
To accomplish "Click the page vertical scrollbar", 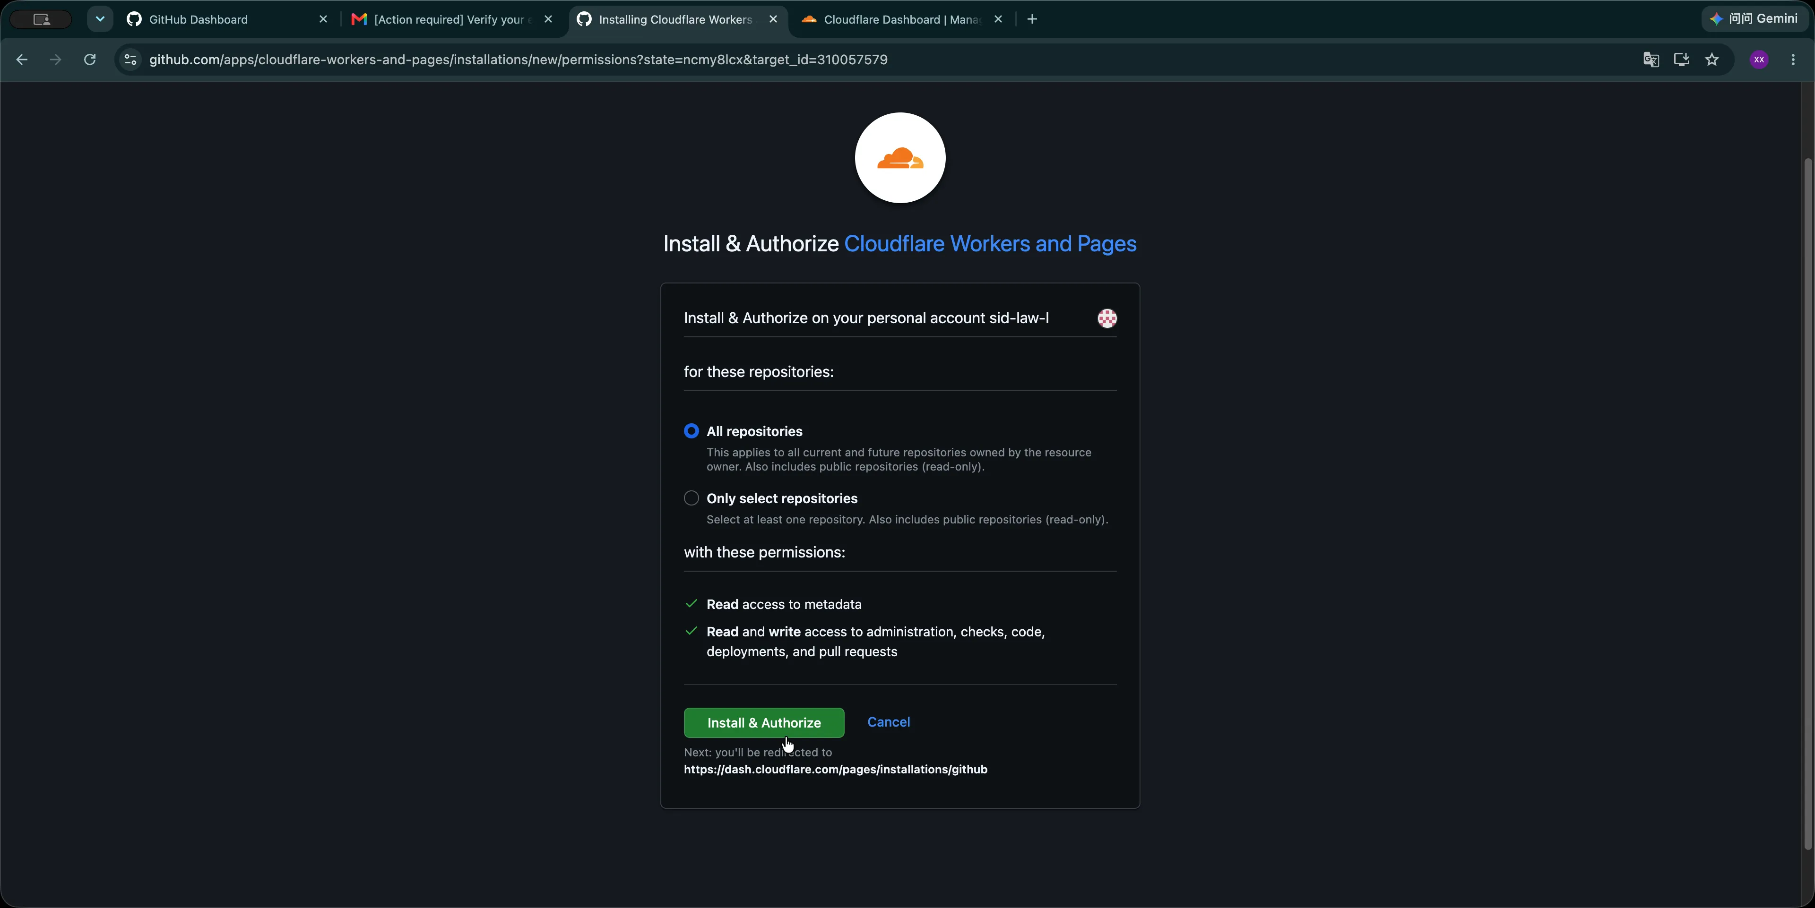I will 1808,504.
